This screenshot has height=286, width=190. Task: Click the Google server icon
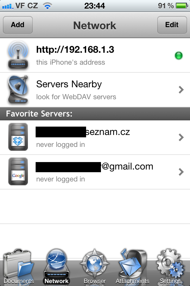(x=18, y=172)
